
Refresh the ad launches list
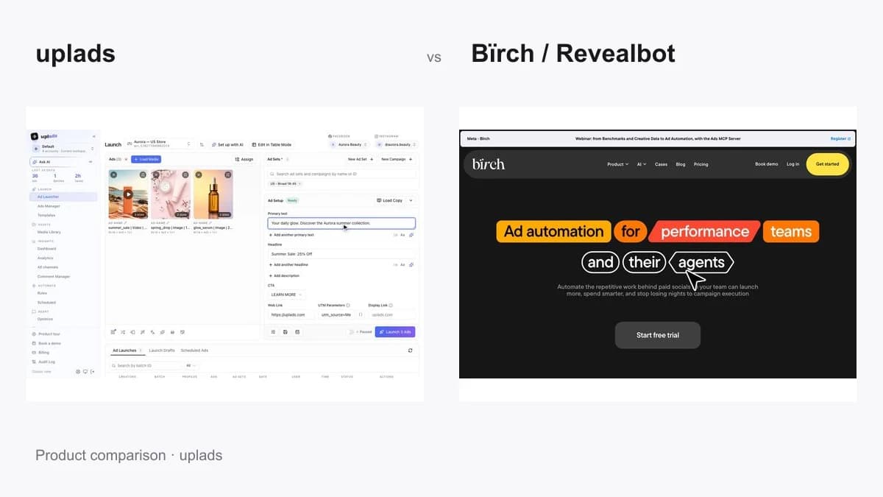pyautogui.click(x=411, y=350)
